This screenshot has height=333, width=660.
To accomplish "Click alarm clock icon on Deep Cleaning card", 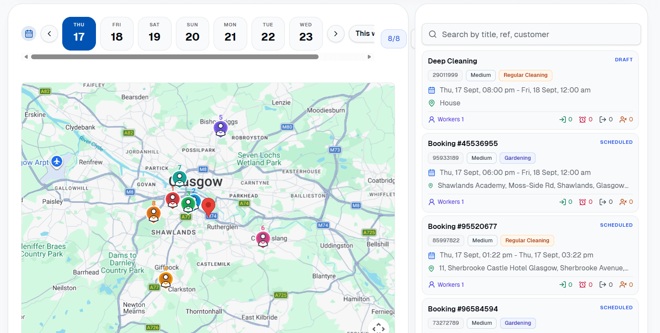I will [x=583, y=119].
